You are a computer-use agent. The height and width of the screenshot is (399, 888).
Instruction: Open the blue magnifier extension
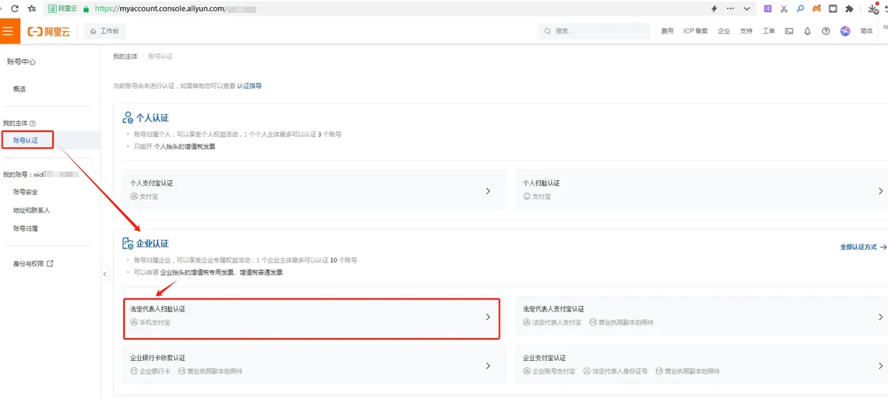tap(800, 9)
